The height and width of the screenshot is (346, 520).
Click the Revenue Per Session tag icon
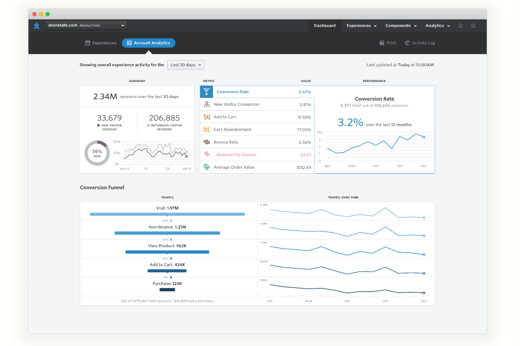[x=207, y=154]
